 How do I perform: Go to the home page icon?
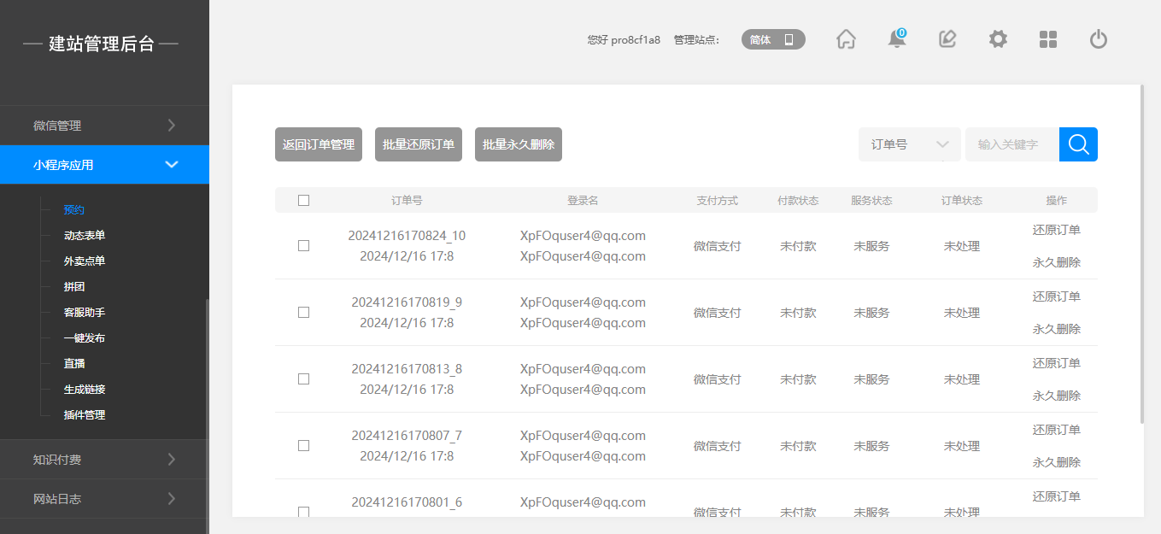[846, 39]
